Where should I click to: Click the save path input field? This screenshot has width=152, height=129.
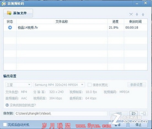click(x=61, y=113)
